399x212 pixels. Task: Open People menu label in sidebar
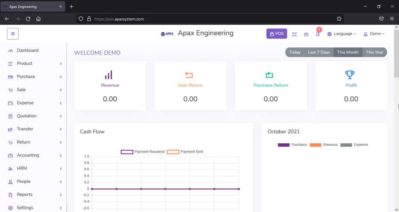click(x=24, y=181)
